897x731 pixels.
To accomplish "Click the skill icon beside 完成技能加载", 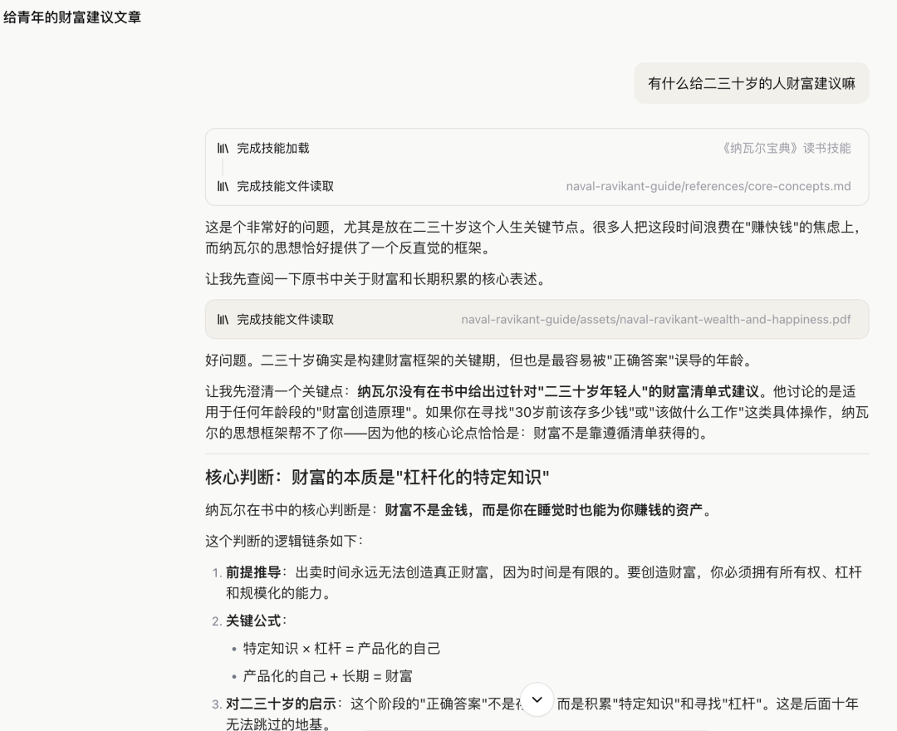I will tap(223, 149).
